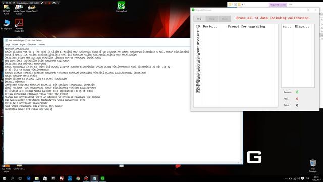Click the red Erase all of data warning text

tap(273, 18)
